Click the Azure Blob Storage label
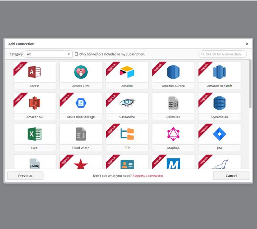Viewport: 257px width, 229px height. click(x=81, y=117)
